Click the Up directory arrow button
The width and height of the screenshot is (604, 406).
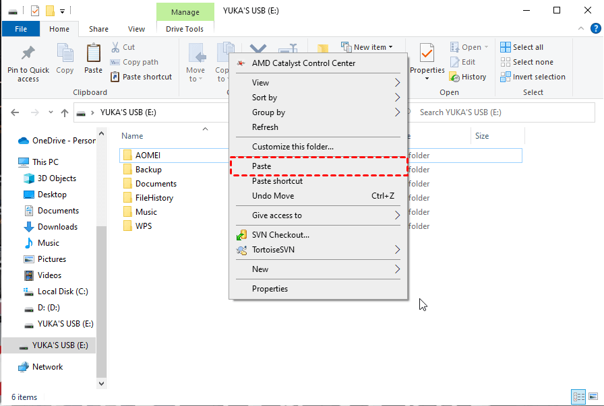pos(65,112)
